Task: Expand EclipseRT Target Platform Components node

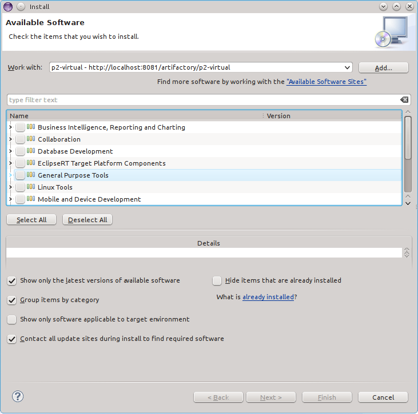Action: (x=10, y=163)
